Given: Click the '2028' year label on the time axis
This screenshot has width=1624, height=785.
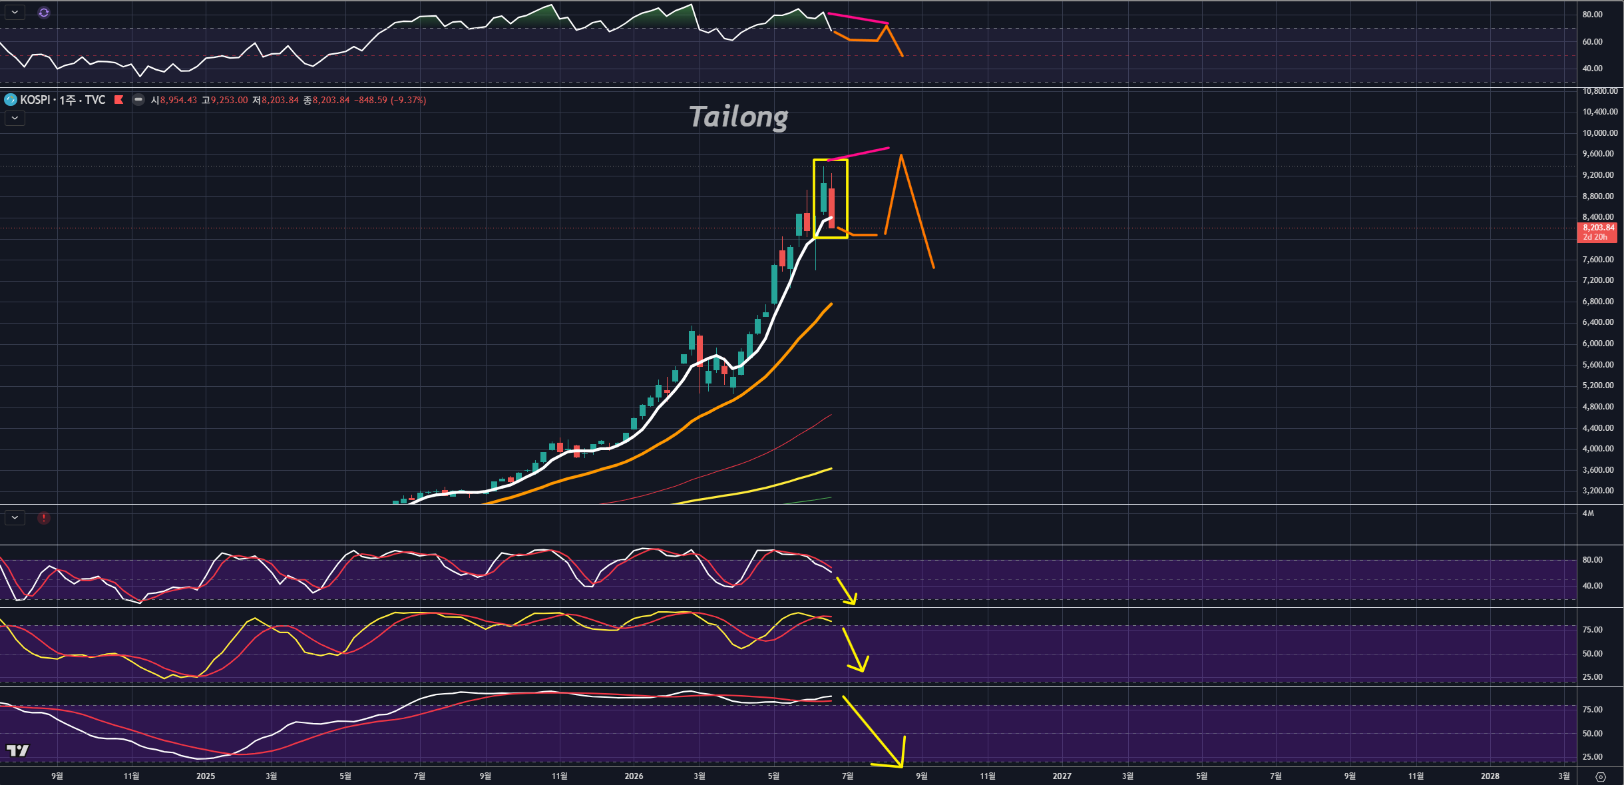Looking at the screenshot, I should point(1490,776).
